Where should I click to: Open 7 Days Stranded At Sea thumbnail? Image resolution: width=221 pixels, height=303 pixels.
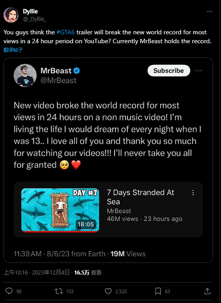point(60,210)
